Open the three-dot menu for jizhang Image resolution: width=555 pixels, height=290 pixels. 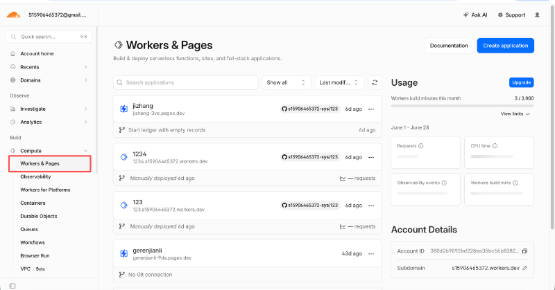(371, 109)
